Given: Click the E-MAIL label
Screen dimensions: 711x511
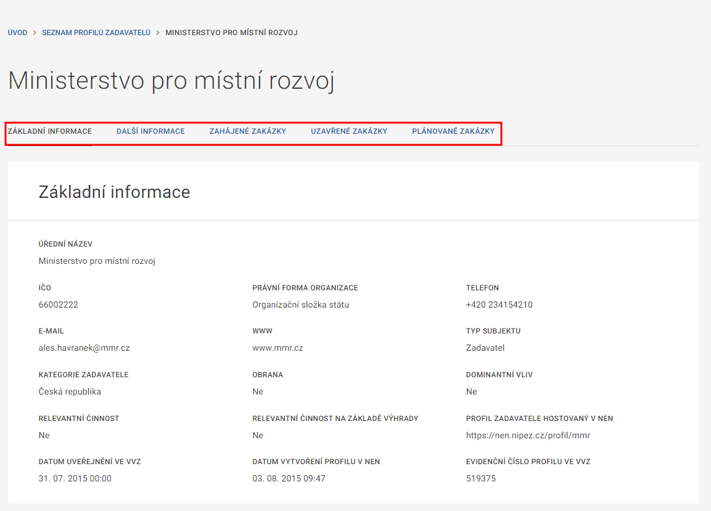Looking at the screenshot, I should [x=51, y=331].
